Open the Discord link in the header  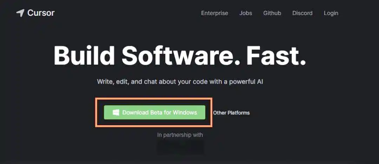pos(302,13)
